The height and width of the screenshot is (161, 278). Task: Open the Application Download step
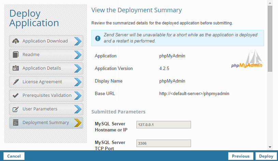(x=45, y=41)
